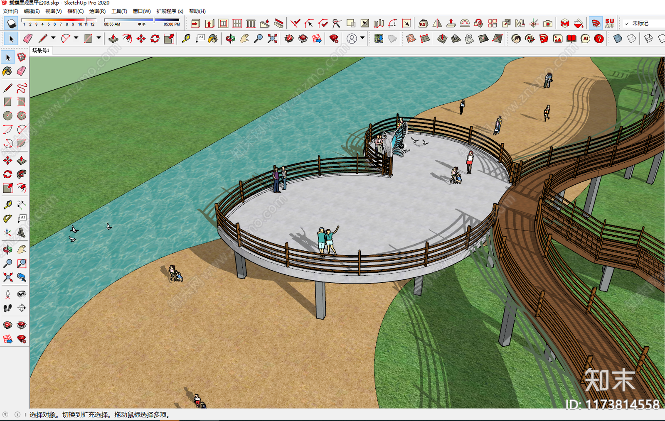Select the Axes tool in left palette
Viewport: 665px width, 421px height.
coord(8,233)
